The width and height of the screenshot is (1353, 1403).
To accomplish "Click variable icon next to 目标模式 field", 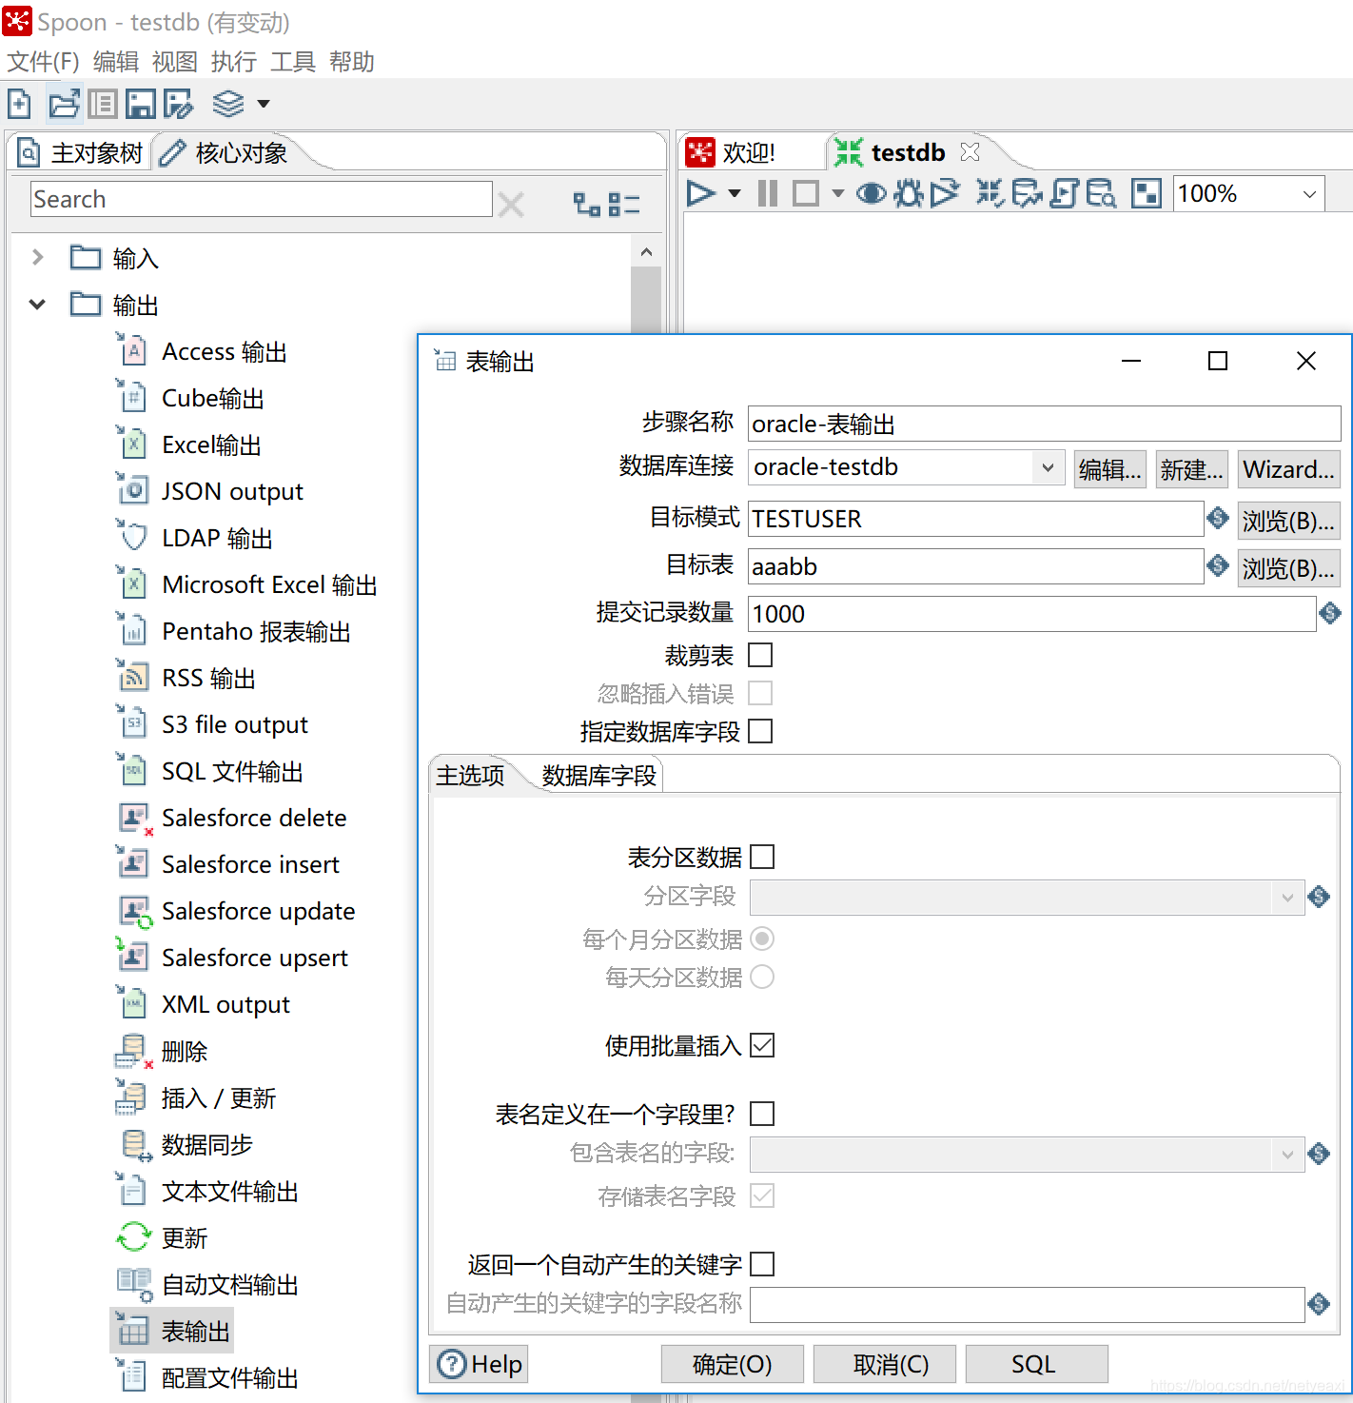I will [1218, 518].
